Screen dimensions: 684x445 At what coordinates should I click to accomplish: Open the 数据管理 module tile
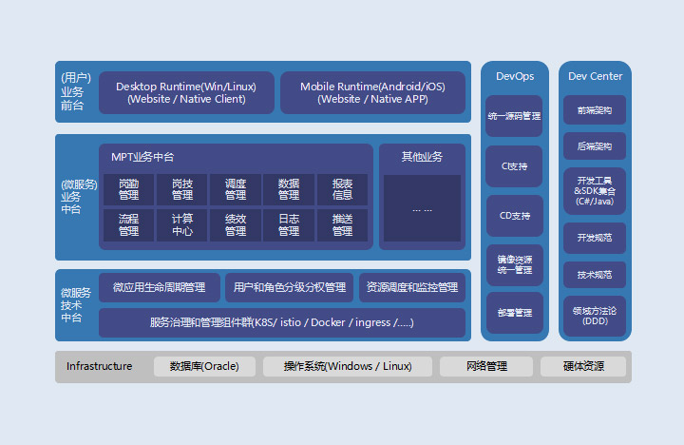[x=289, y=189]
